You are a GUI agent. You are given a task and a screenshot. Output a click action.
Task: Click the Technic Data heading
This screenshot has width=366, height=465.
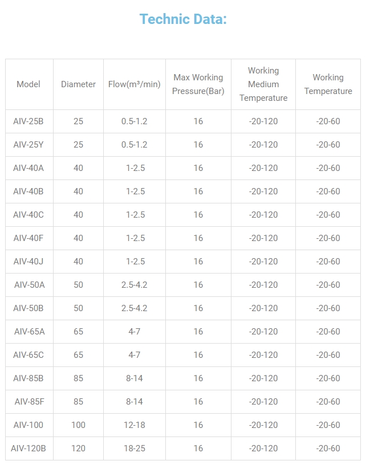click(183, 19)
